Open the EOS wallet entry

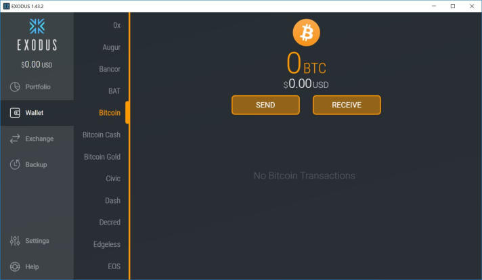114,266
